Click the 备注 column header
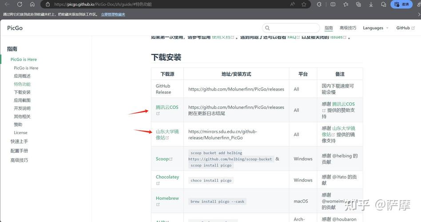The height and width of the screenshot is (222, 421). coord(340,74)
